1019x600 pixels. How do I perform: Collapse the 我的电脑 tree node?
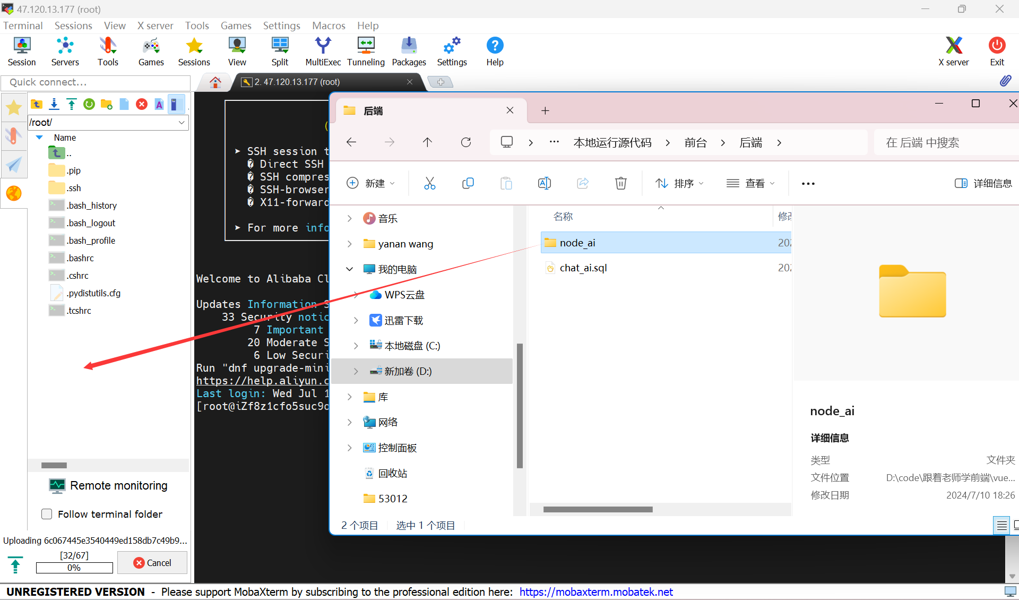click(349, 269)
